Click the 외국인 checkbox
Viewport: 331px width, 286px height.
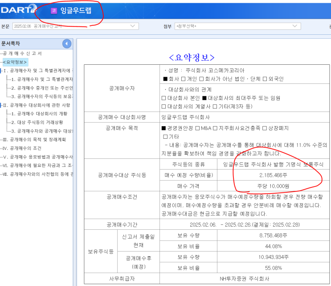pos(265,79)
